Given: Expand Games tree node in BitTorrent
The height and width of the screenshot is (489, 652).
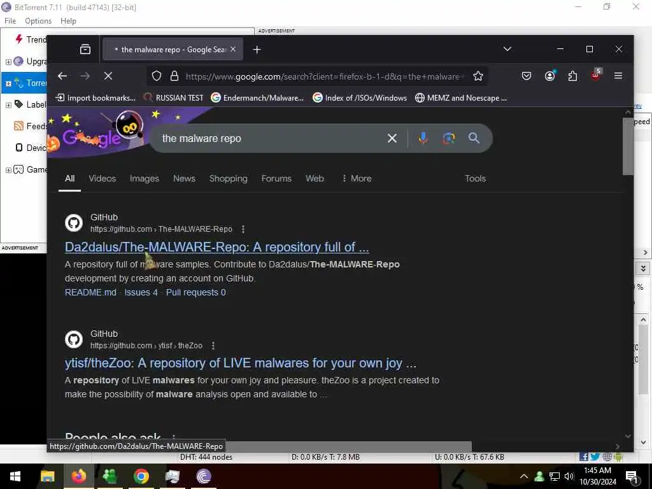Looking at the screenshot, I should tap(8, 170).
